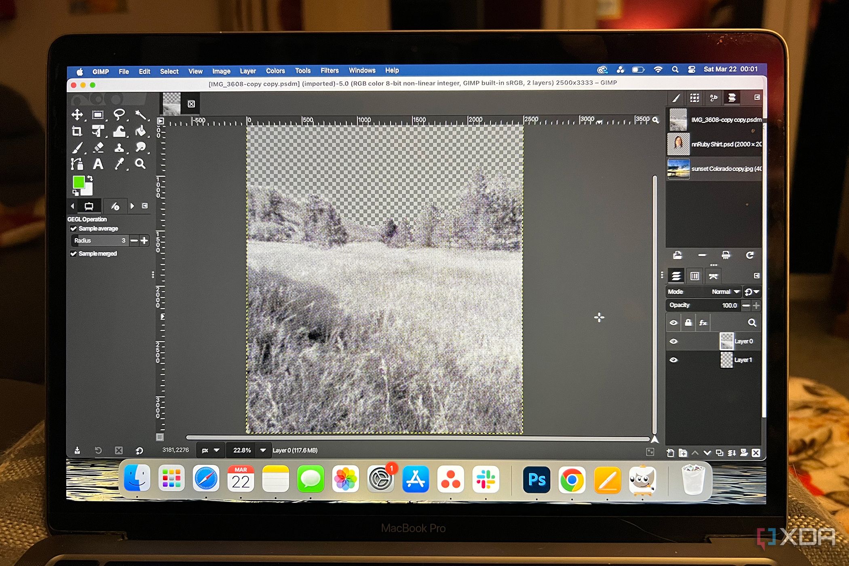
Task: Click the green foreground color swatch
Action: click(x=78, y=182)
